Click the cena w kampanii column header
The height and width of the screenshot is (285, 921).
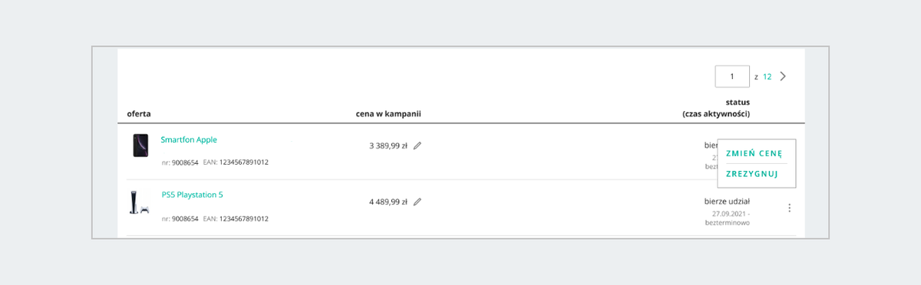(x=388, y=114)
